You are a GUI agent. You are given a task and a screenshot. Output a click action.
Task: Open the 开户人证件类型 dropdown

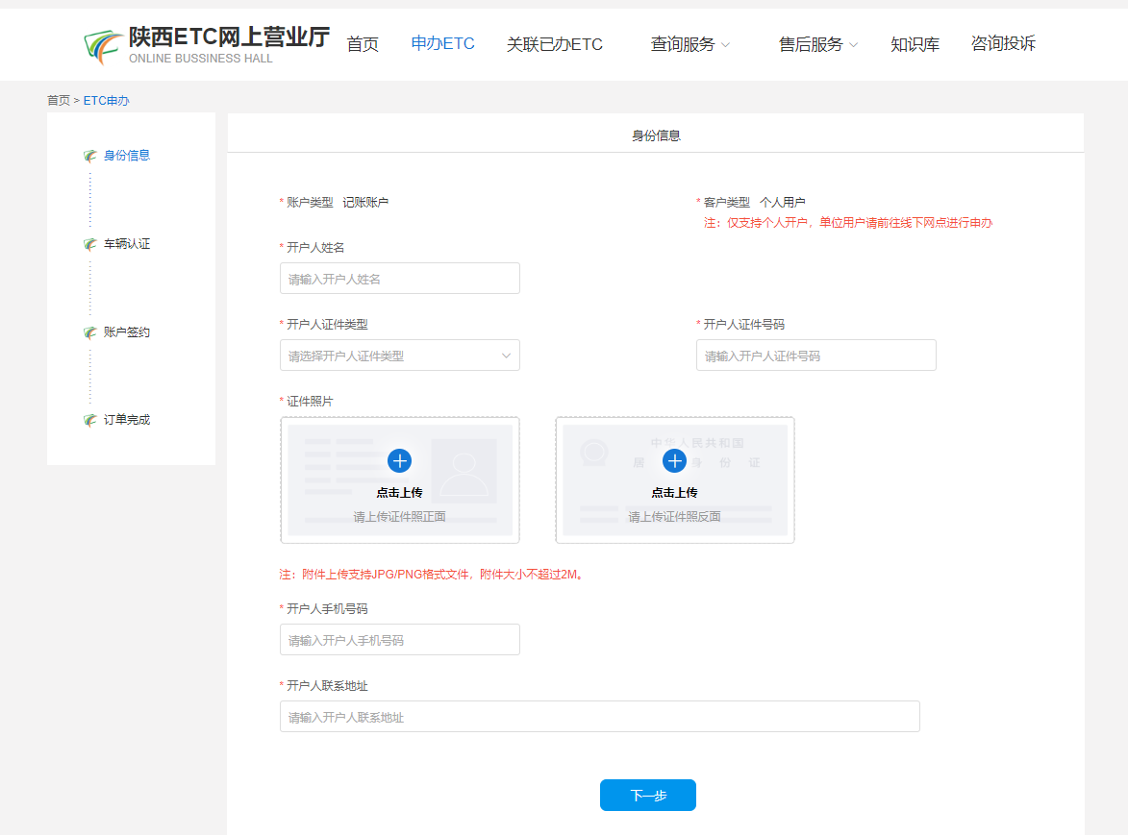[x=399, y=356]
